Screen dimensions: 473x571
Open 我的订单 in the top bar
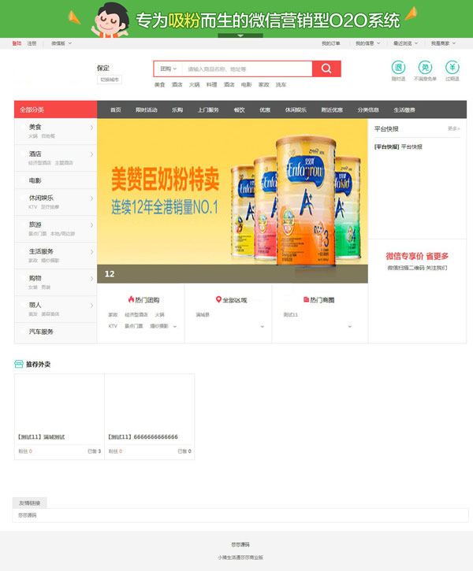click(330, 43)
